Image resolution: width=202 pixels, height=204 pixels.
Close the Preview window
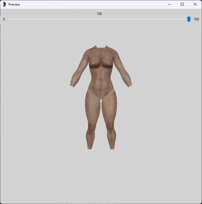195,5
